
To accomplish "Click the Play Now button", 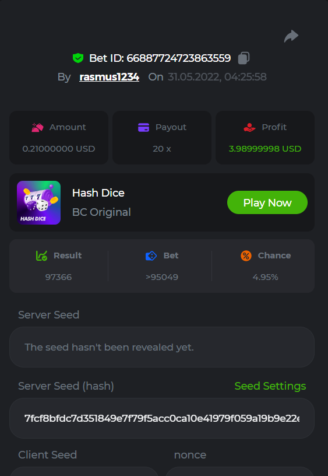I will 267,202.
